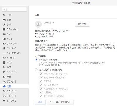
Task: Click the globe icon beside ウェブページ
Action: click(x=4, y=91)
